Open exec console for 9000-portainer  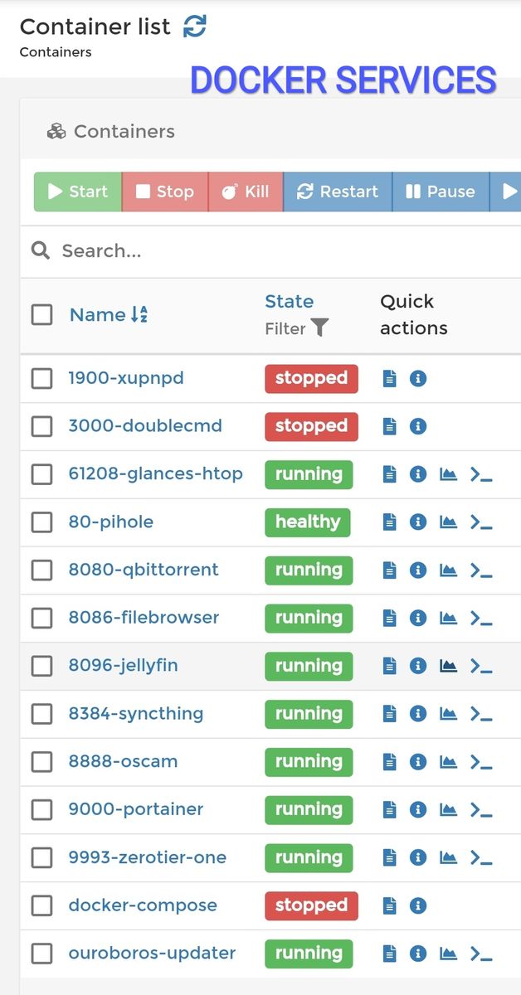pos(481,809)
